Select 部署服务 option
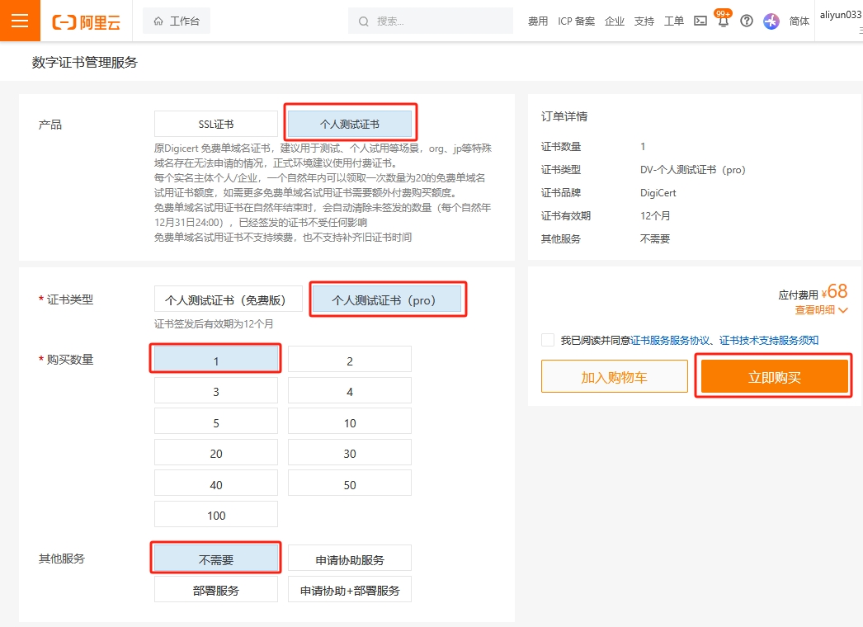The image size is (863, 627). click(x=216, y=590)
